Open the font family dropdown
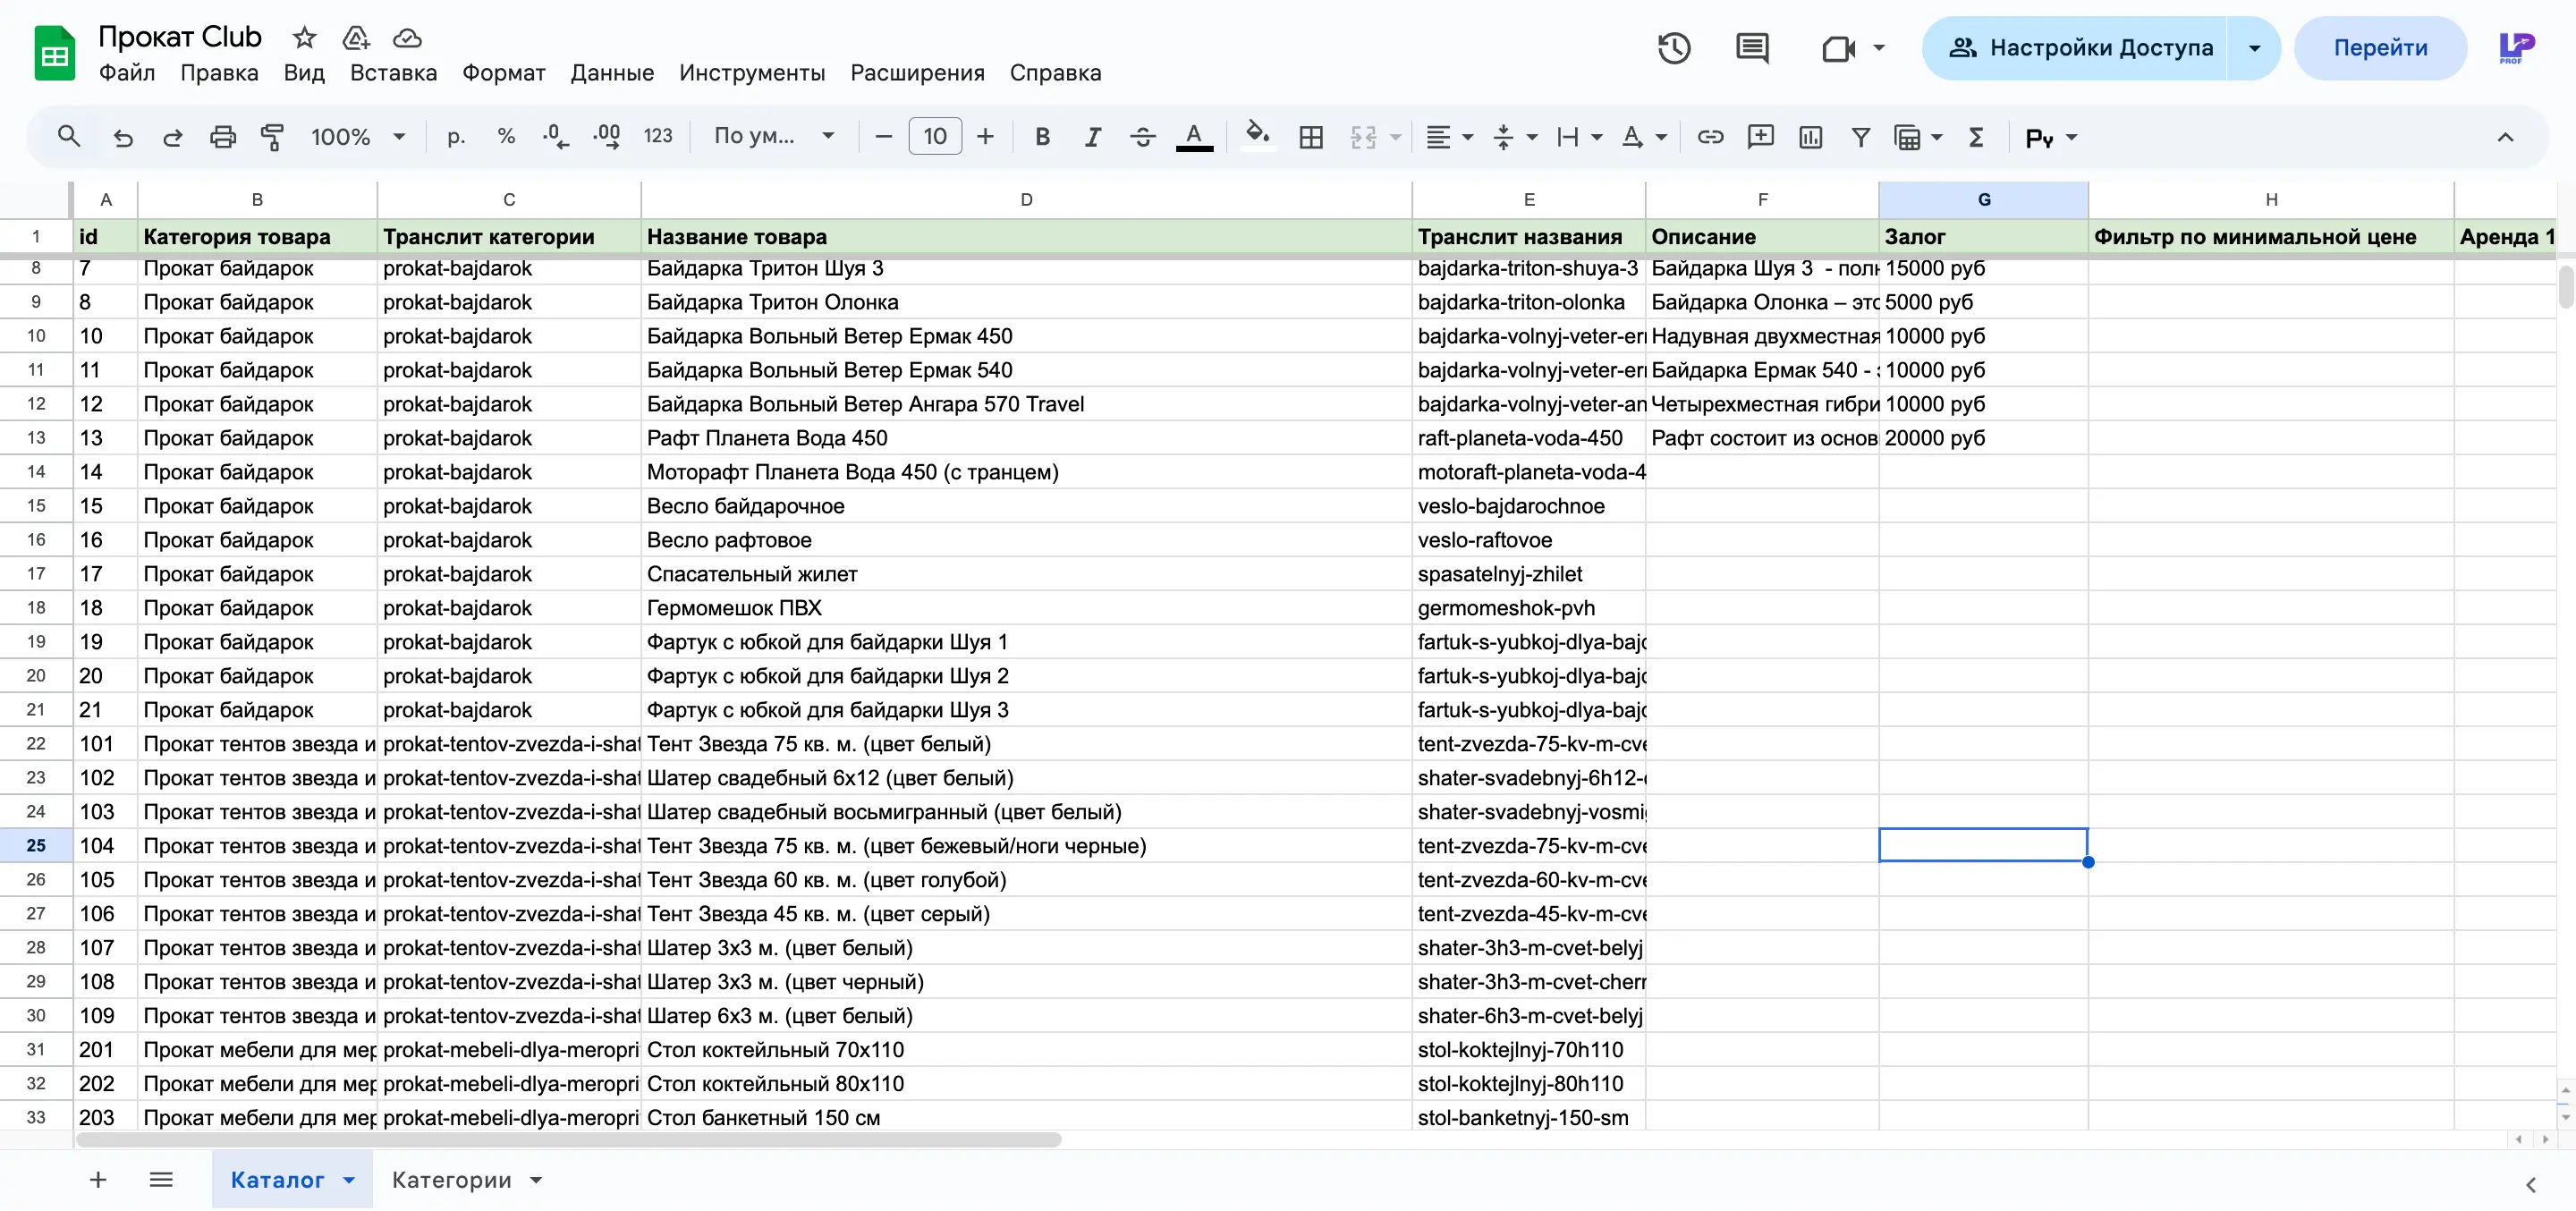Image resolution: width=2576 pixels, height=1211 pixels. point(773,137)
